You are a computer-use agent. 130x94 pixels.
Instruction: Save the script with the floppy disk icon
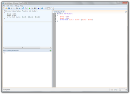[9, 8]
